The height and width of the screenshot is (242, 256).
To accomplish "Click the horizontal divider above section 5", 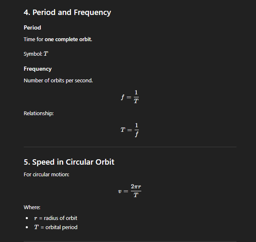I will 130,147.
